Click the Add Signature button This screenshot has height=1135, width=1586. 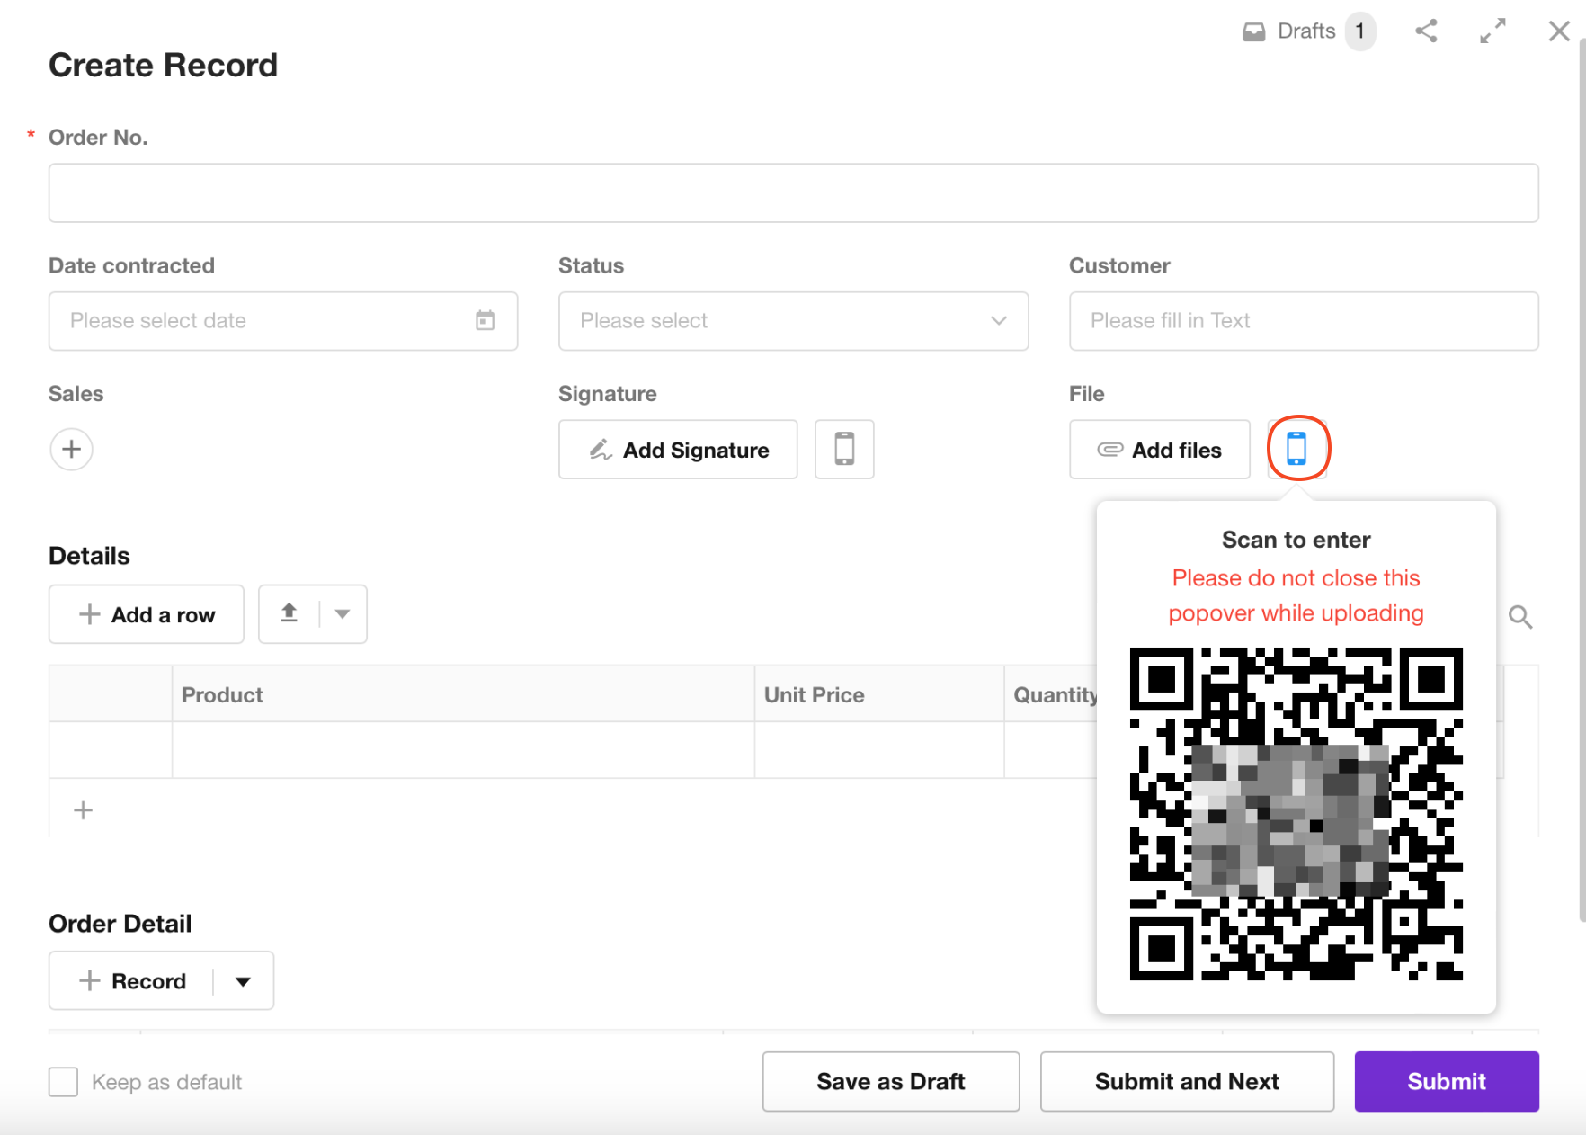pos(678,450)
